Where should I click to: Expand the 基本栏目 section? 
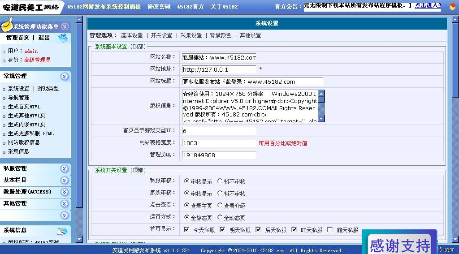coord(65,180)
